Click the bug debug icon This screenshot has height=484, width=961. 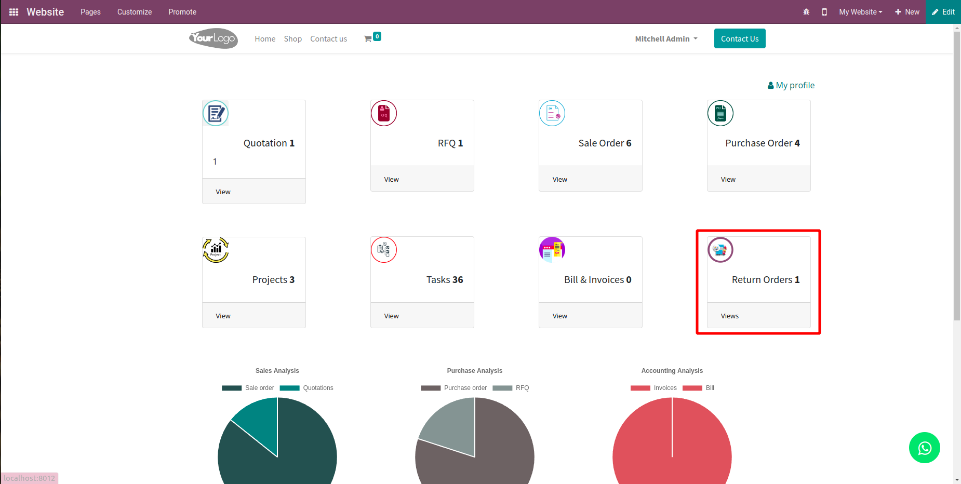(x=806, y=12)
